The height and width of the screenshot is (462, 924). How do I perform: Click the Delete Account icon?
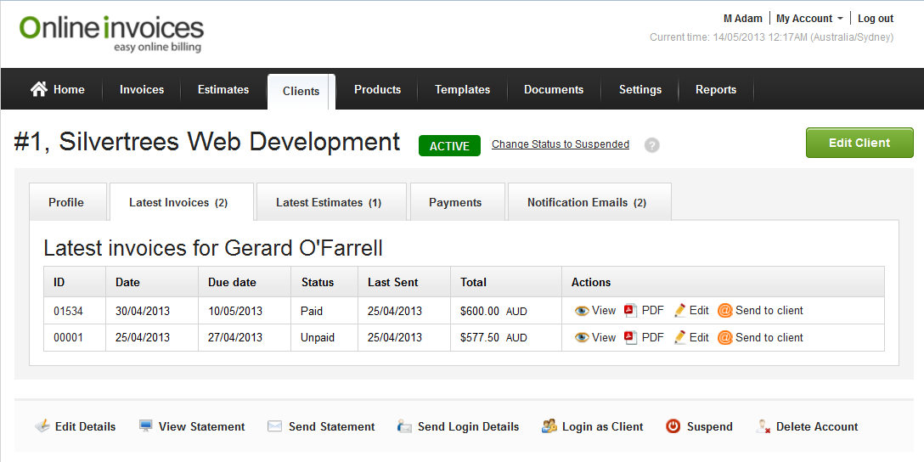point(763,426)
